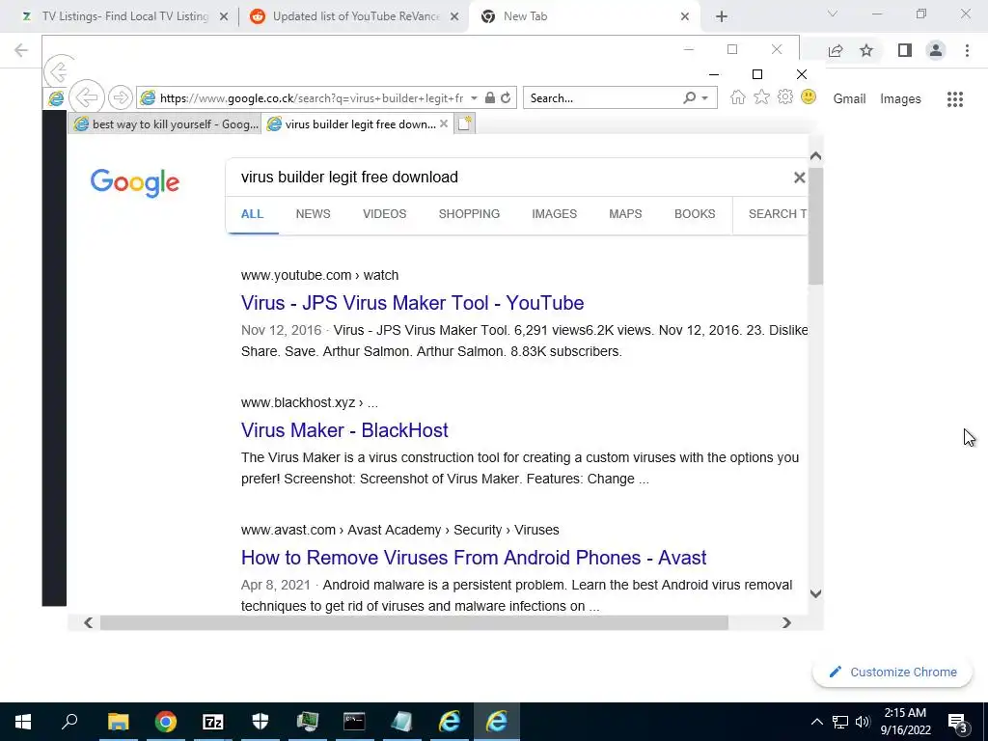Screen dimensions: 988x741
Task: Open the Google apps grid
Action: point(955,99)
